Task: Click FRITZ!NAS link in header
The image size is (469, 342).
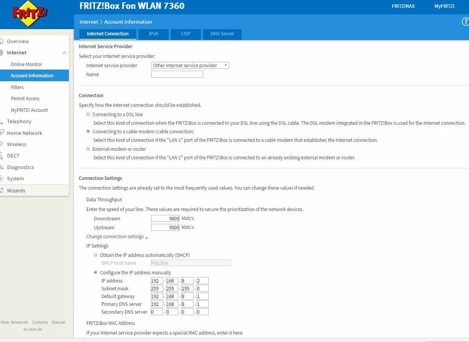Action: point(403,6)
